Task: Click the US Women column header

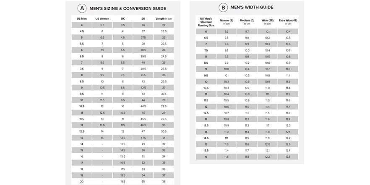Action: [102, 19]
